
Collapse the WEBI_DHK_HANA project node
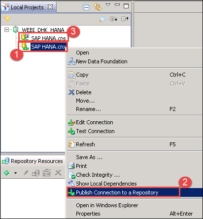(6, 30)
